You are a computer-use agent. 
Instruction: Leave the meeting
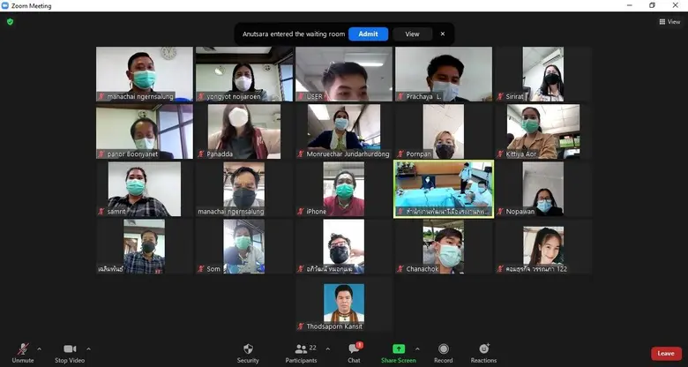tap(666, 353)
